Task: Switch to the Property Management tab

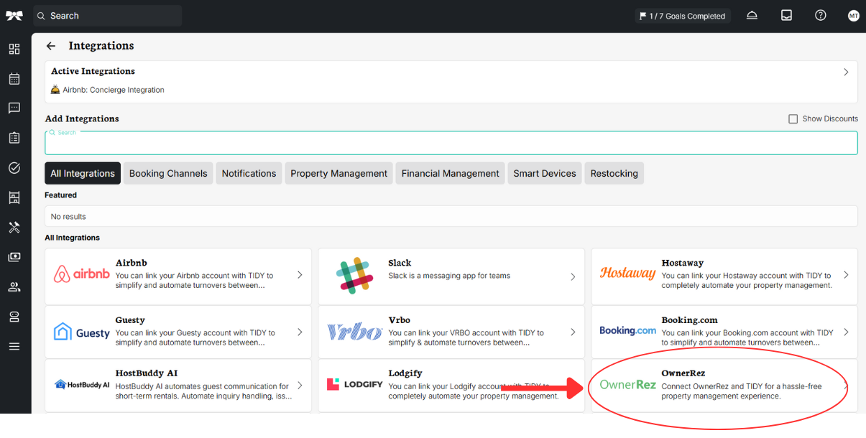Action: tap(338, 173)
